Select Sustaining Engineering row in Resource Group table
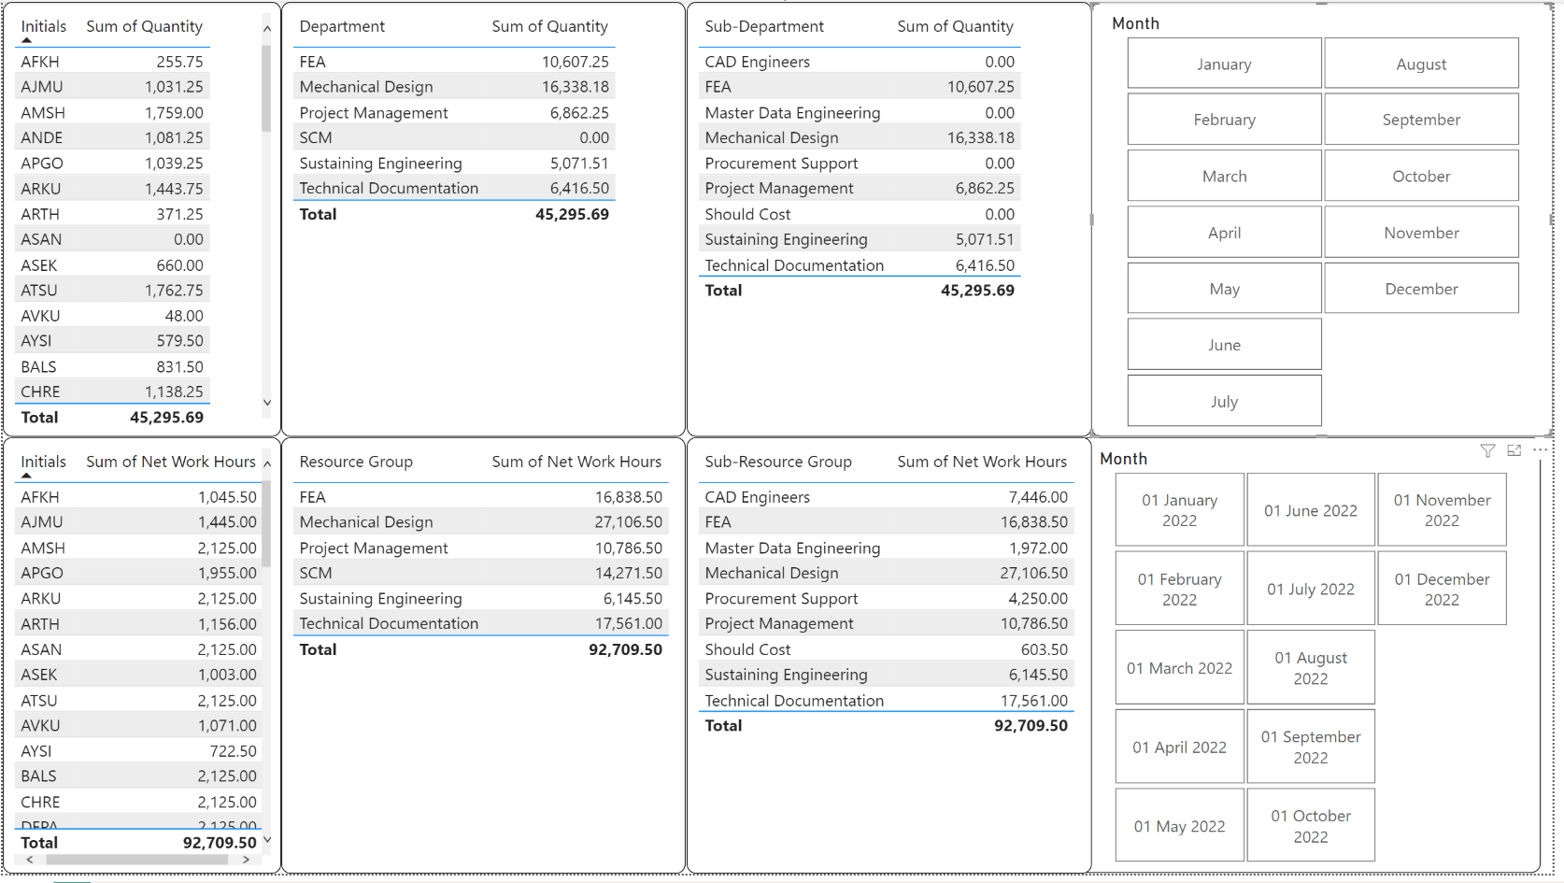 pyautogui.click(x=481, y=598)
